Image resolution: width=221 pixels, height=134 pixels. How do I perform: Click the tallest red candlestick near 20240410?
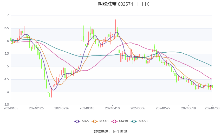click(x=116, y=25)
